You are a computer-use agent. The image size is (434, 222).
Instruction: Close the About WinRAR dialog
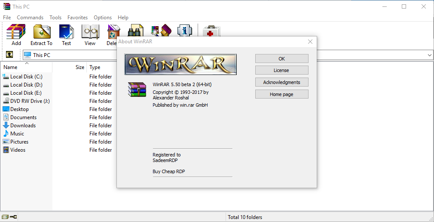pyautogui.click(x=310, y=42)
